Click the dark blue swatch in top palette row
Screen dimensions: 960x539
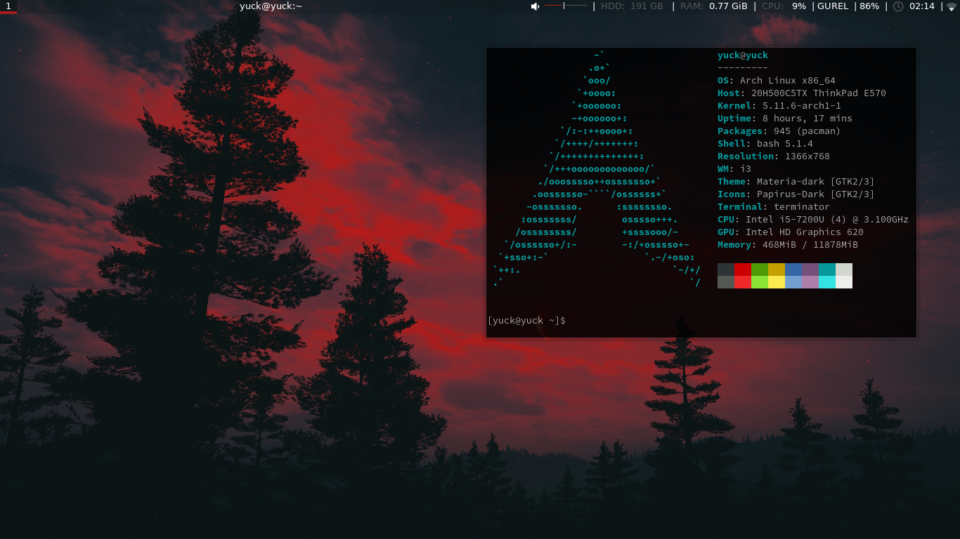point(793,269)
